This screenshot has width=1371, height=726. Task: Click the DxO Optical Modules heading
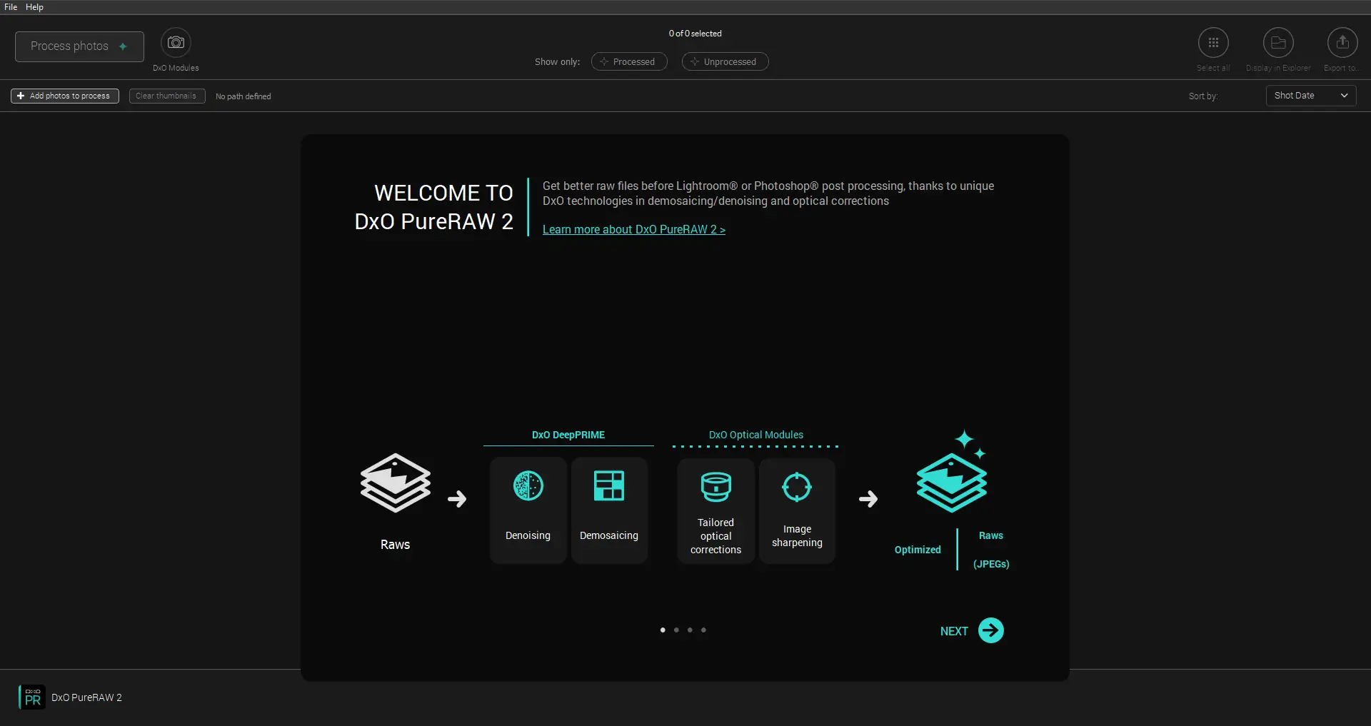coord(755,435)
